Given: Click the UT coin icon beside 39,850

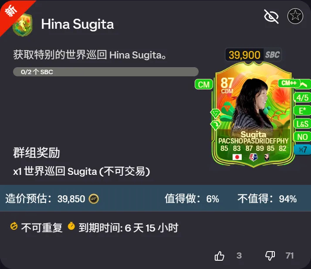Looking at the screenshot, I should [93, 199].
